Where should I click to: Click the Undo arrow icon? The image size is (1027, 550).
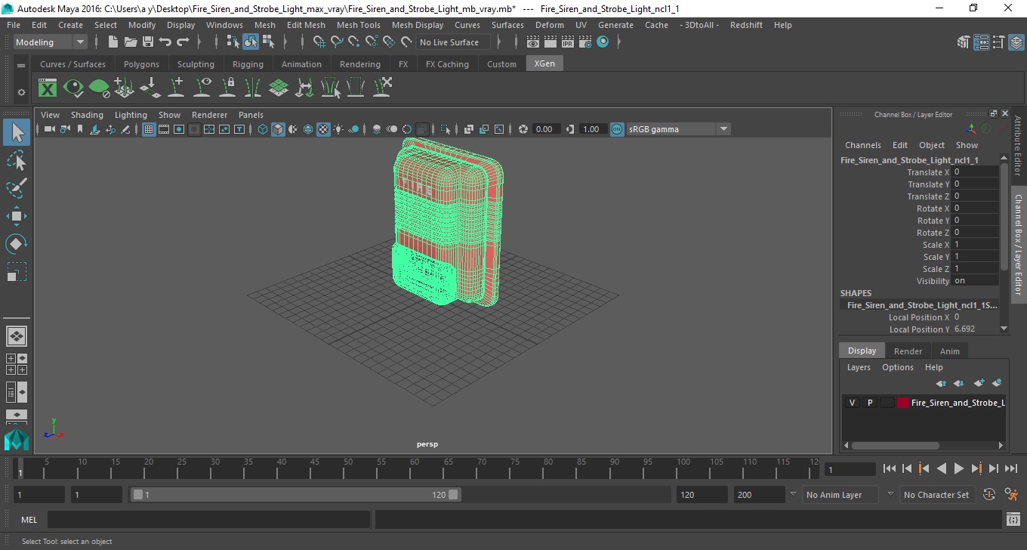click(165, 42)
